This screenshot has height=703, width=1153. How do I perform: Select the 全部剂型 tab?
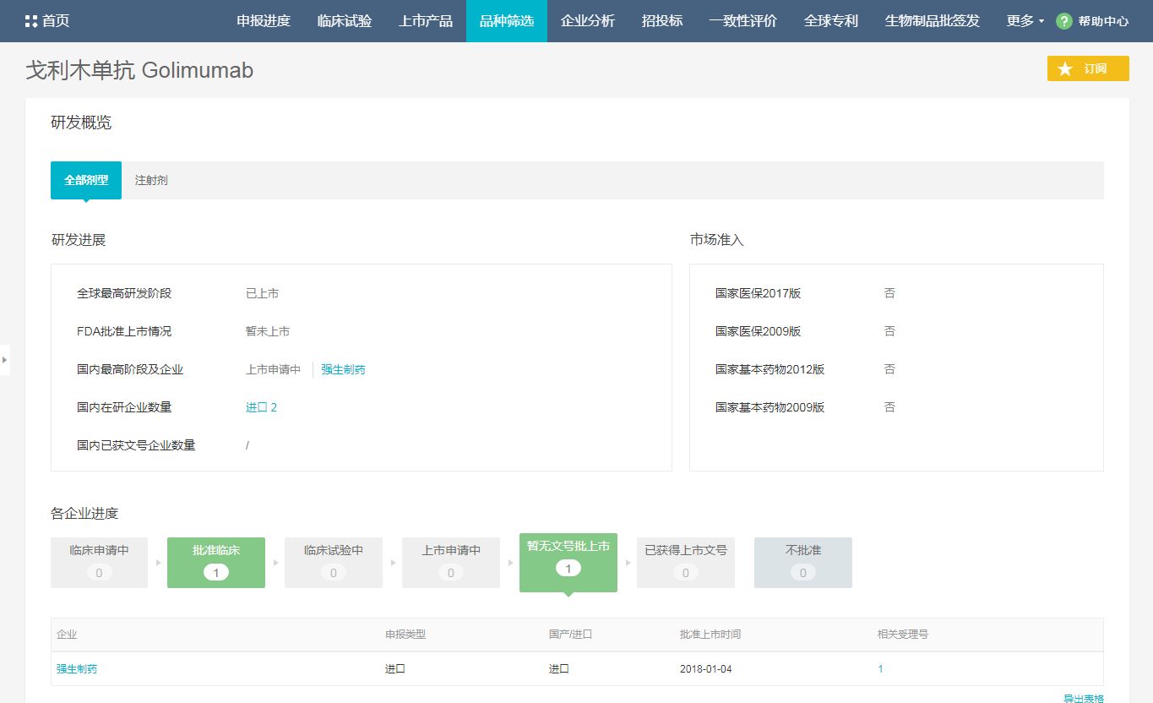coord(86,180)
